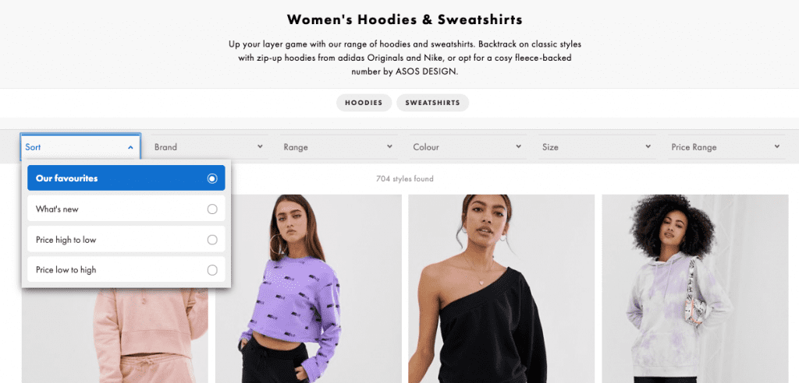Click the HOODIES category button
799x383 pixels.
364,103
